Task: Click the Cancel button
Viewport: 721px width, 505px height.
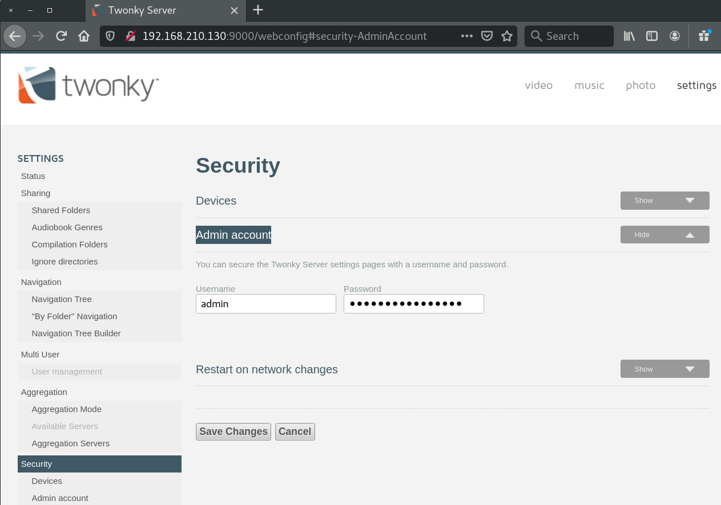Action: coord(295,431)
